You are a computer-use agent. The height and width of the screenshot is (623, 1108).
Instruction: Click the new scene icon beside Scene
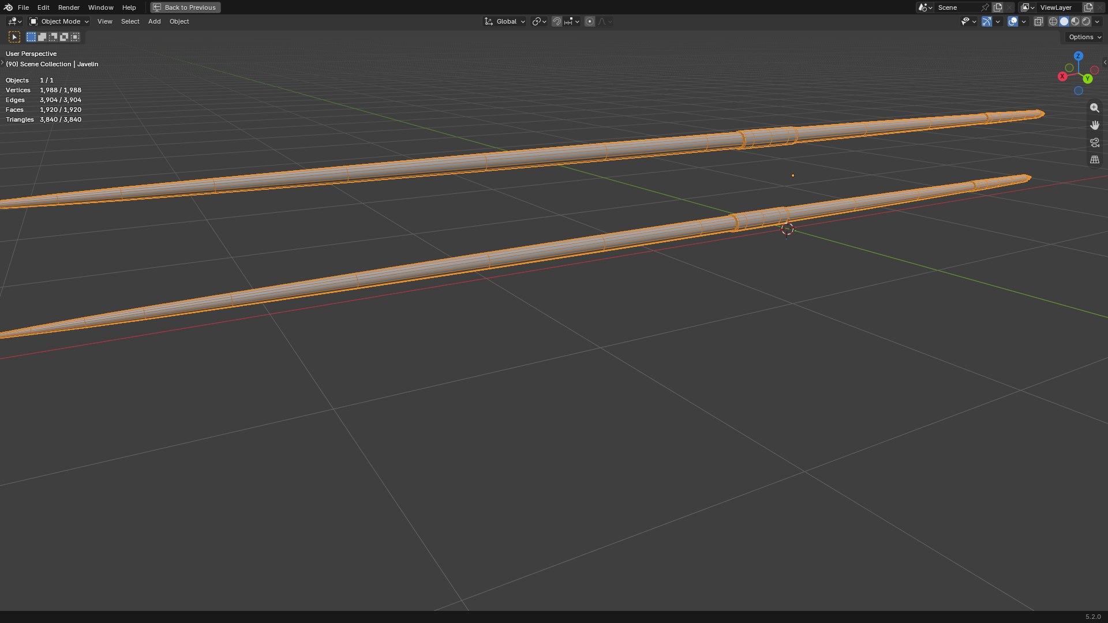coord(998,7)
